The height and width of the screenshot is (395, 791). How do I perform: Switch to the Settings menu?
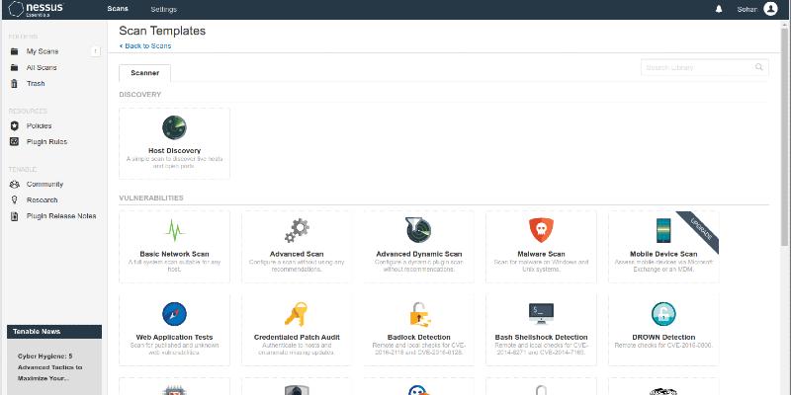[164, 9]
